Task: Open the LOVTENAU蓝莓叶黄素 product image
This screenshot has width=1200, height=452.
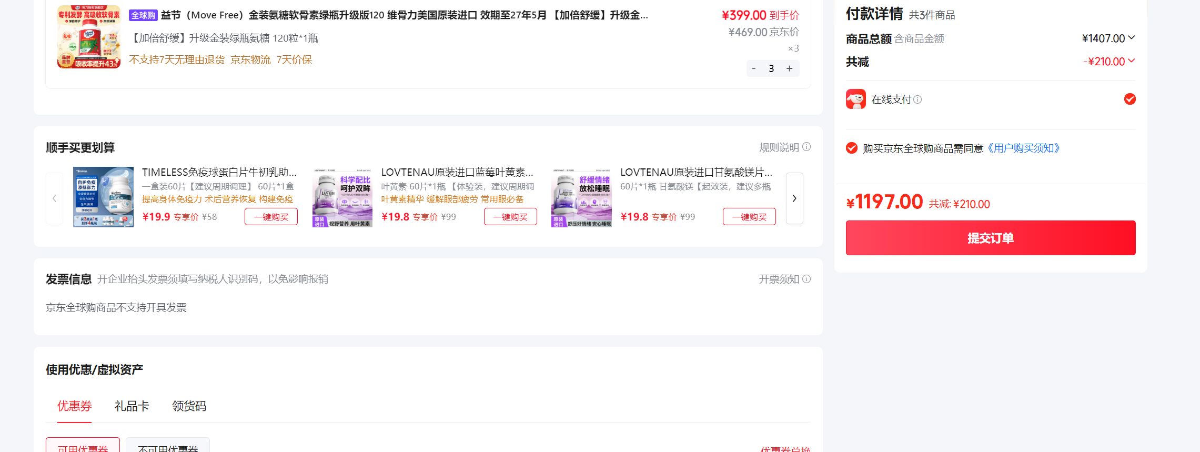Action: click(x=342, y=197)
